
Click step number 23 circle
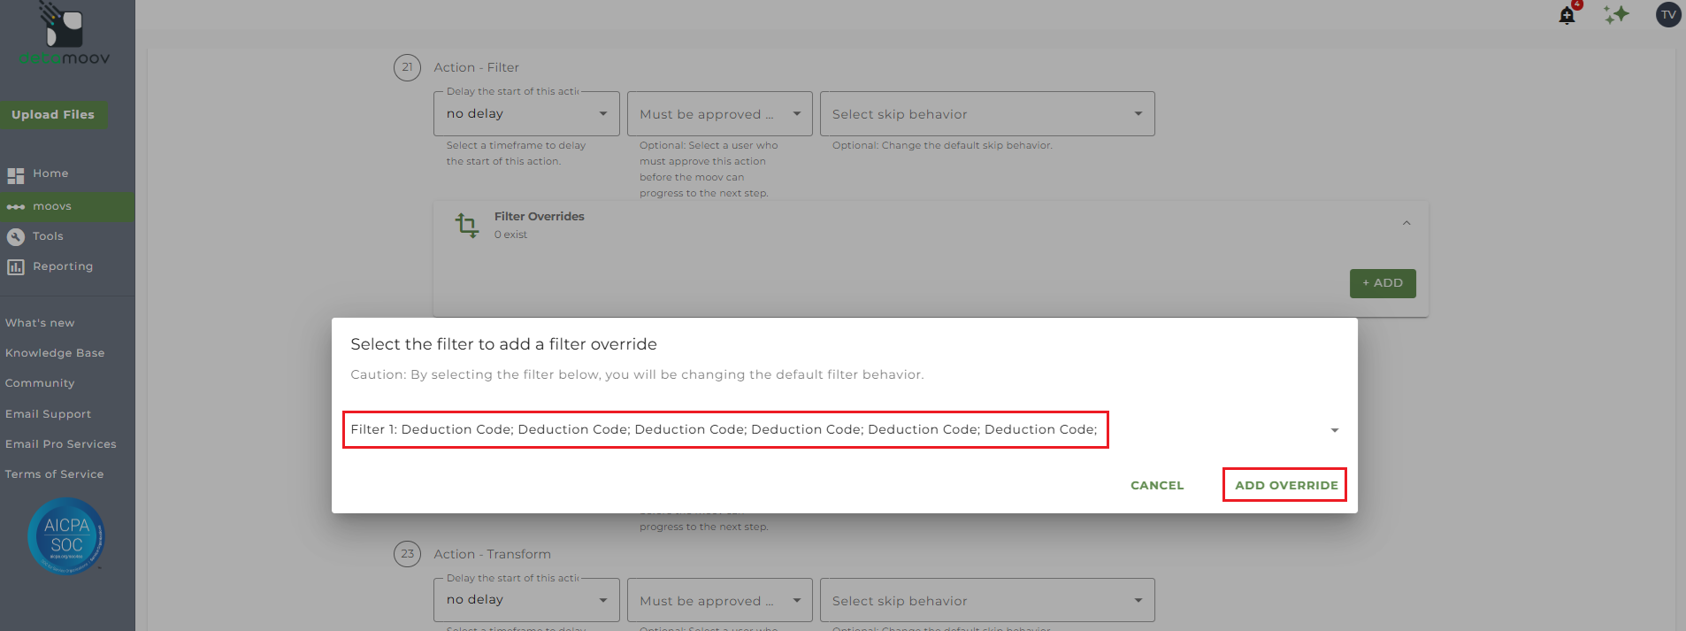(407, 554)
